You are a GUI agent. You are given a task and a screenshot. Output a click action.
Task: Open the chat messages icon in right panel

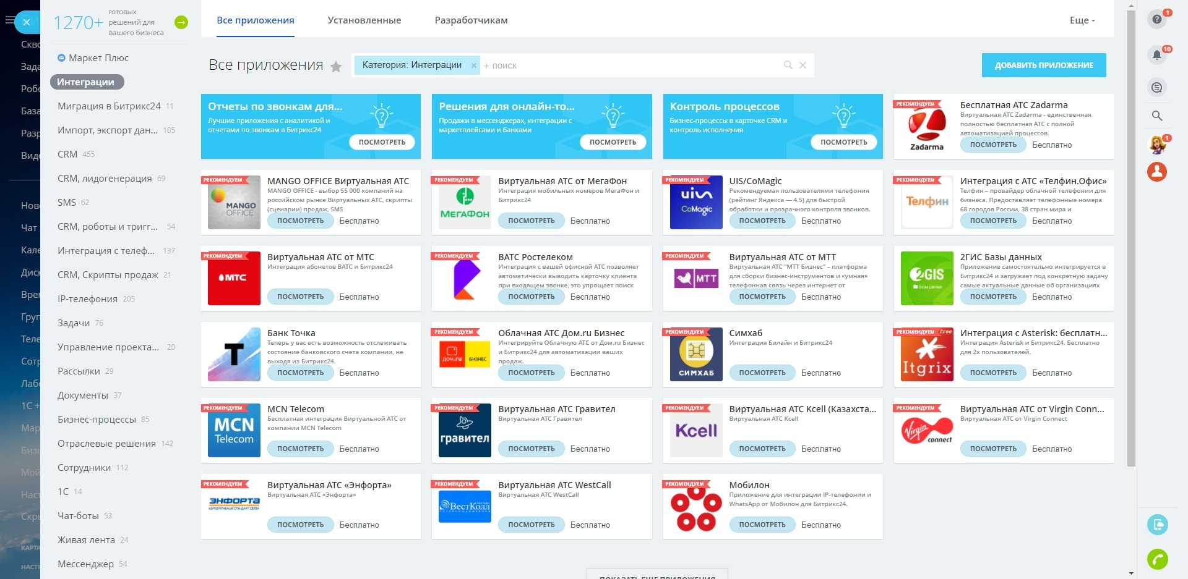[1156, 87]
